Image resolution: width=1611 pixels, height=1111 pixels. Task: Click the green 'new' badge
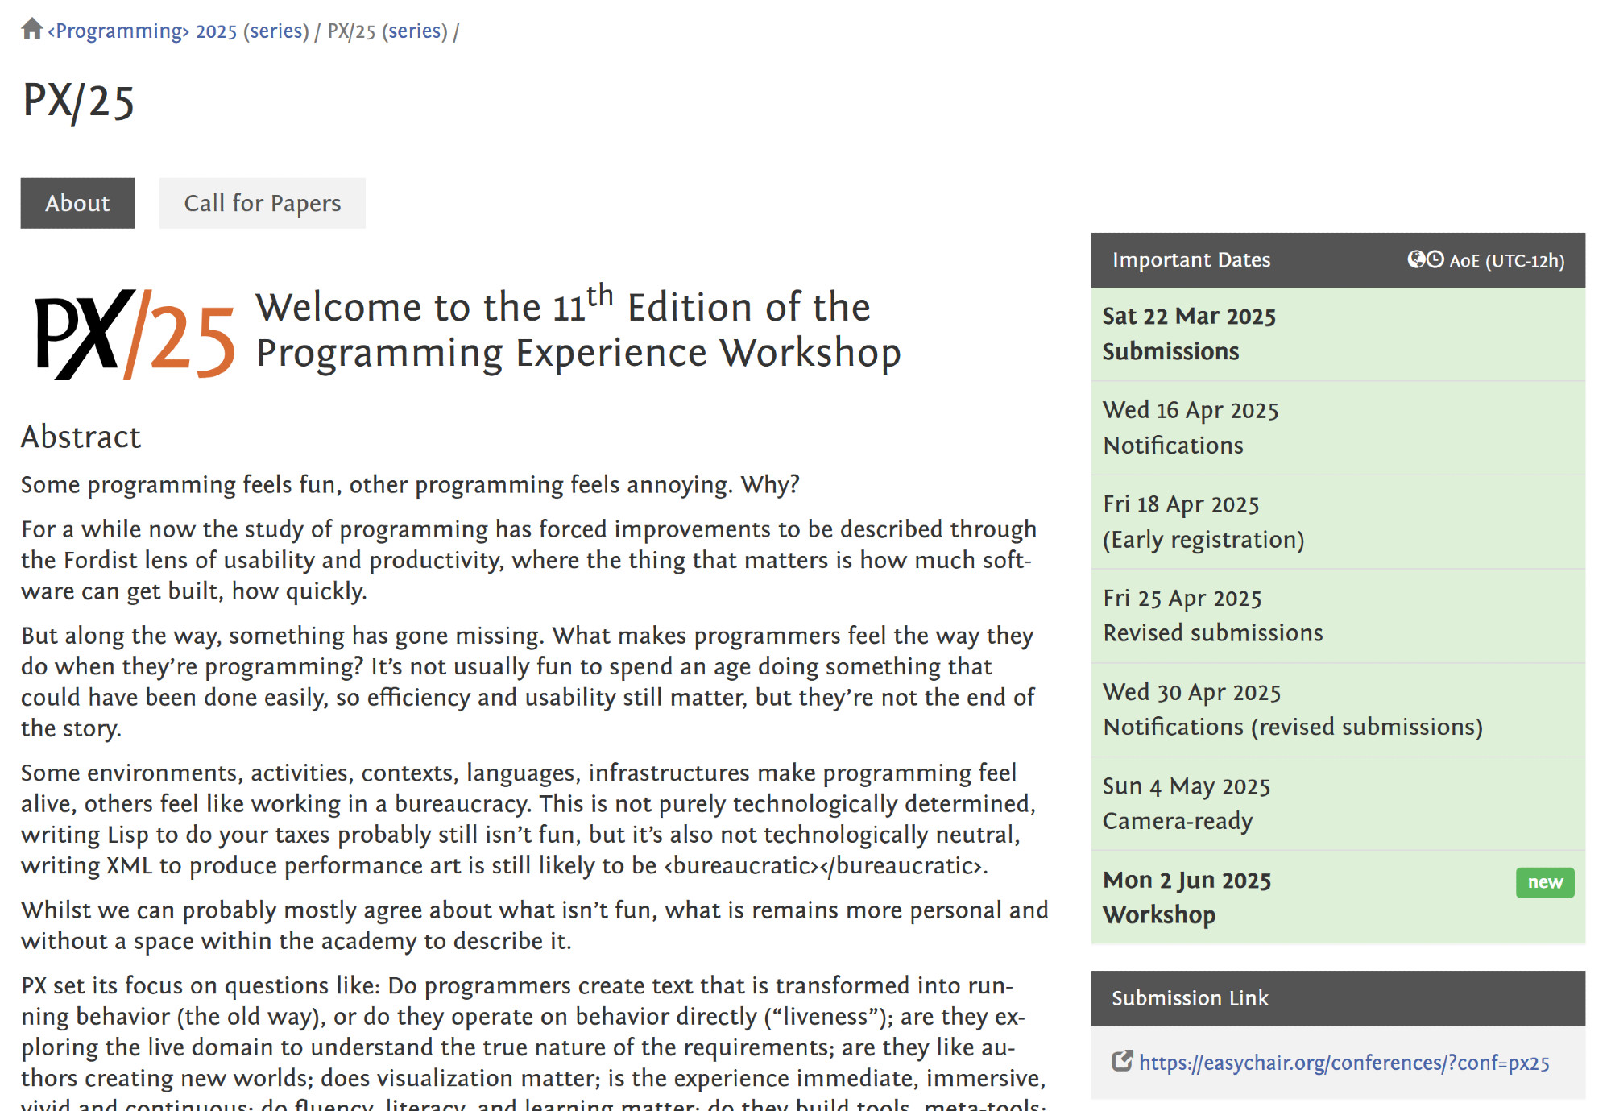coord(1544,882)
